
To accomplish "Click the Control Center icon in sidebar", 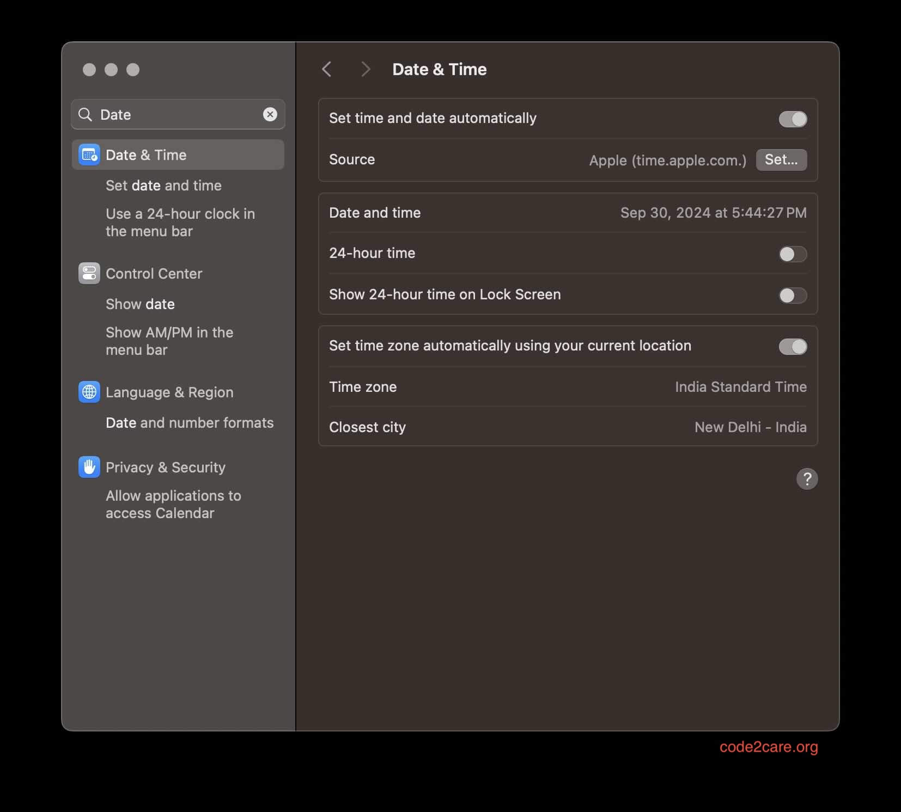I will 89,273.
